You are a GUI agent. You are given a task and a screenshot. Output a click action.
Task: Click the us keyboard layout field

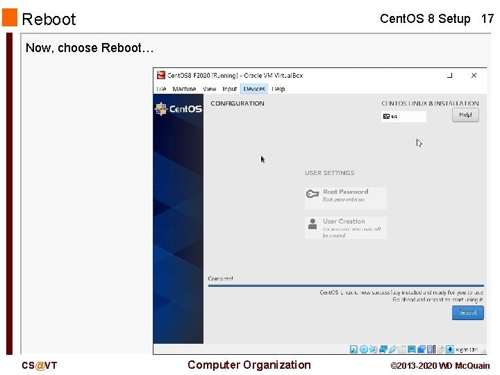tap(403, 117)
